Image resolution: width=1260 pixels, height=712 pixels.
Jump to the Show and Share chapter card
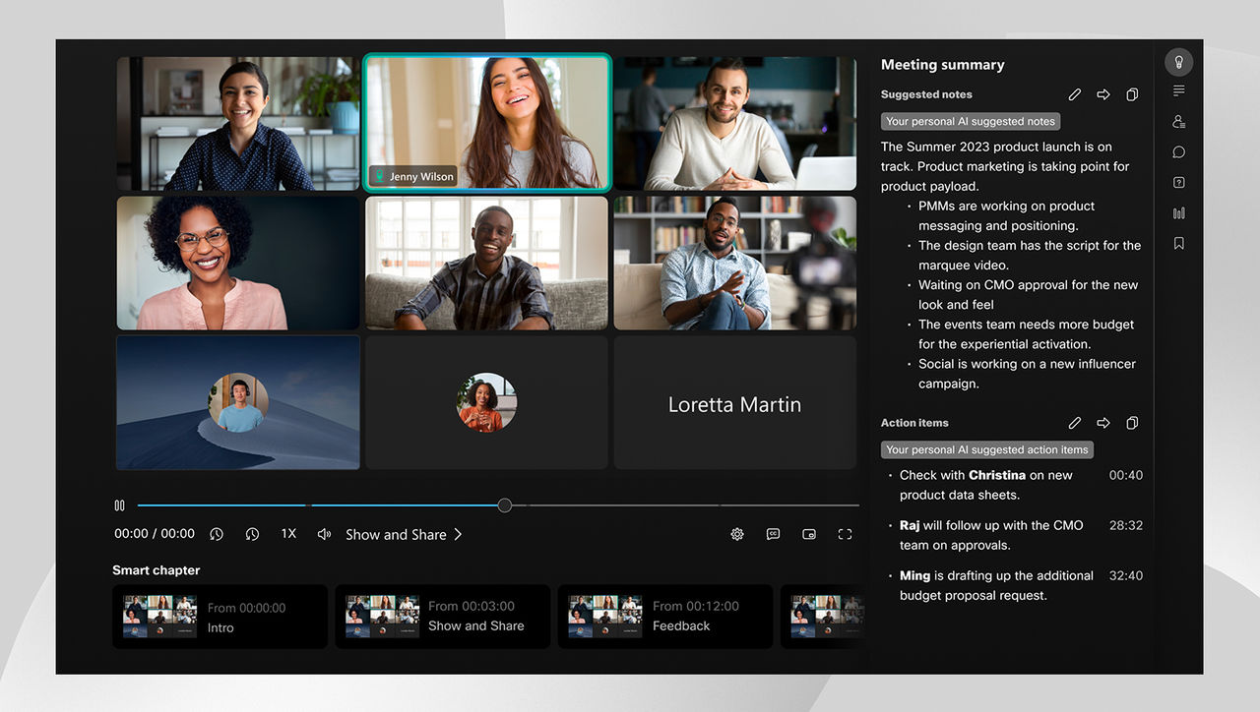pyautogui.click(x=442, y=617)
